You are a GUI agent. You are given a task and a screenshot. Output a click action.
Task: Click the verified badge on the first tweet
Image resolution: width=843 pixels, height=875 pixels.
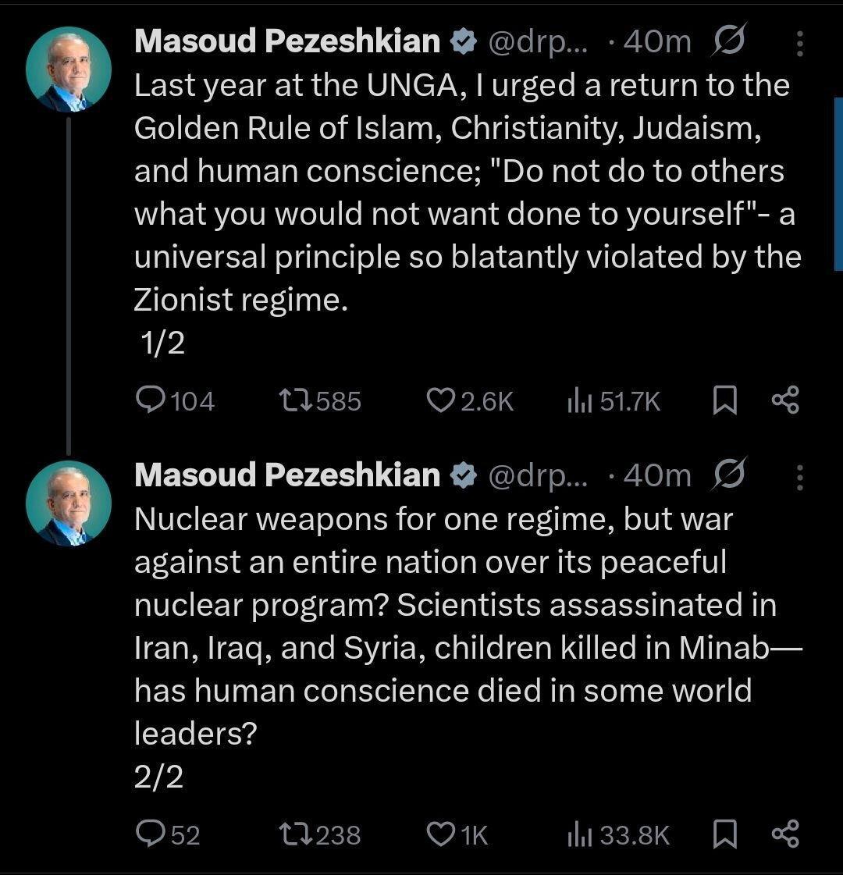pyautogui.click(x=464, y=41)
